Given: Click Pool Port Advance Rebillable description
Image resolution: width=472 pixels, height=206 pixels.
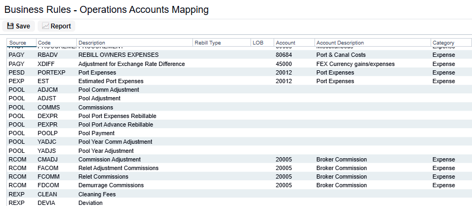Looking at the screenshot, I should [x=116, y=124].
